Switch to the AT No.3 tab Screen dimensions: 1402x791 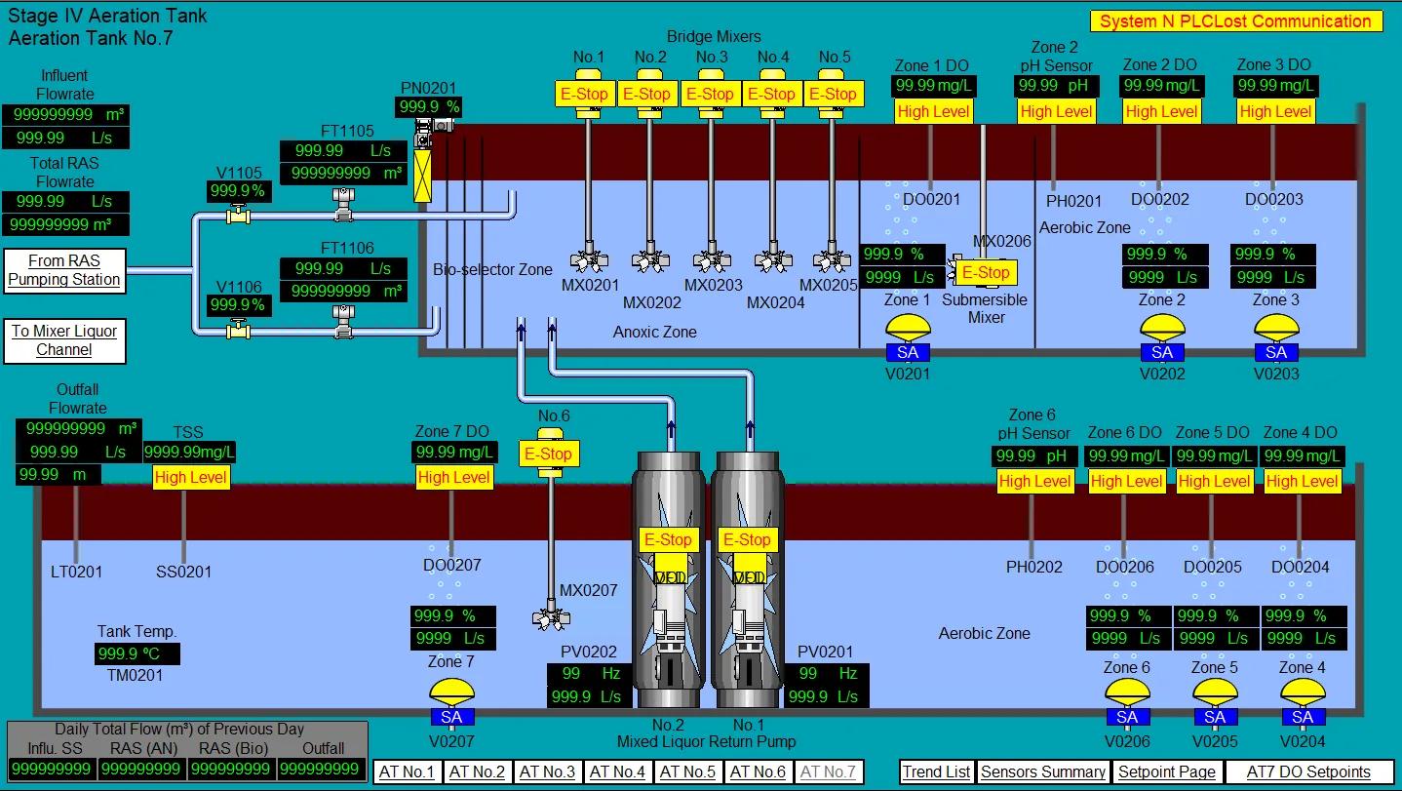click(548, 772)
